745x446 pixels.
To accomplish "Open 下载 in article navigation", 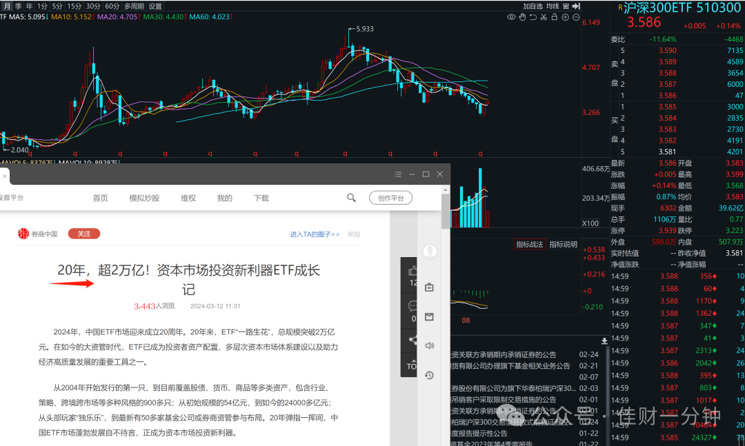I will [261, 198].
